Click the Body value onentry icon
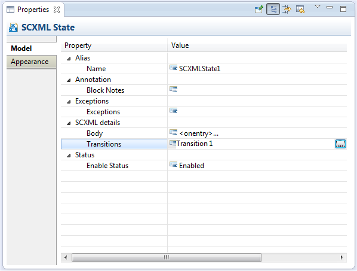 point(173,132)
